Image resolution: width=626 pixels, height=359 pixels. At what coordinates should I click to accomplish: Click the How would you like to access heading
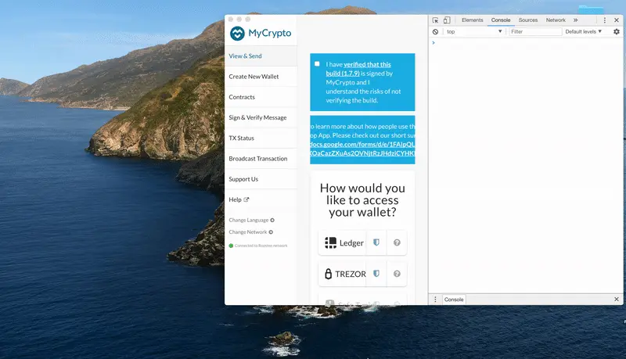(x=362, y=200)
